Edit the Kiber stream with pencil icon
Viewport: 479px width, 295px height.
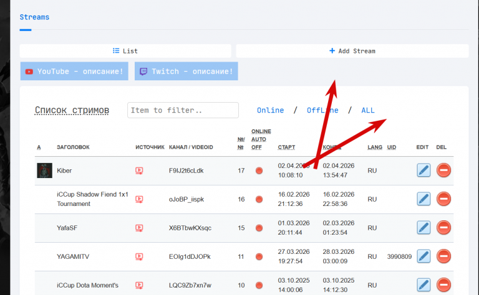(x=423, y=170)
